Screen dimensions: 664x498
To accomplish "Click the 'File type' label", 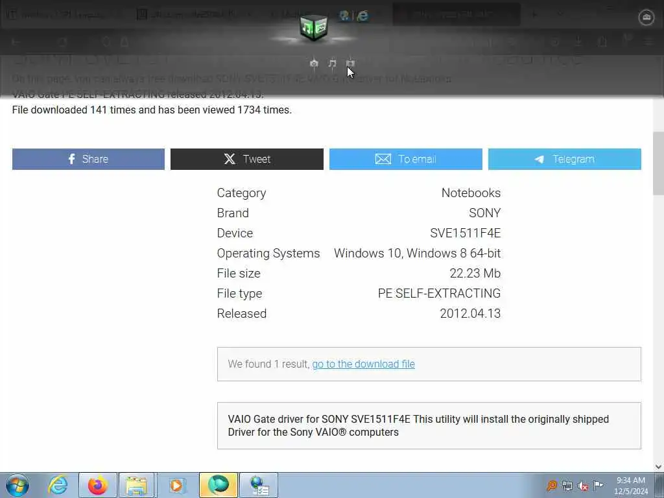I will click(x=240, y=294).
